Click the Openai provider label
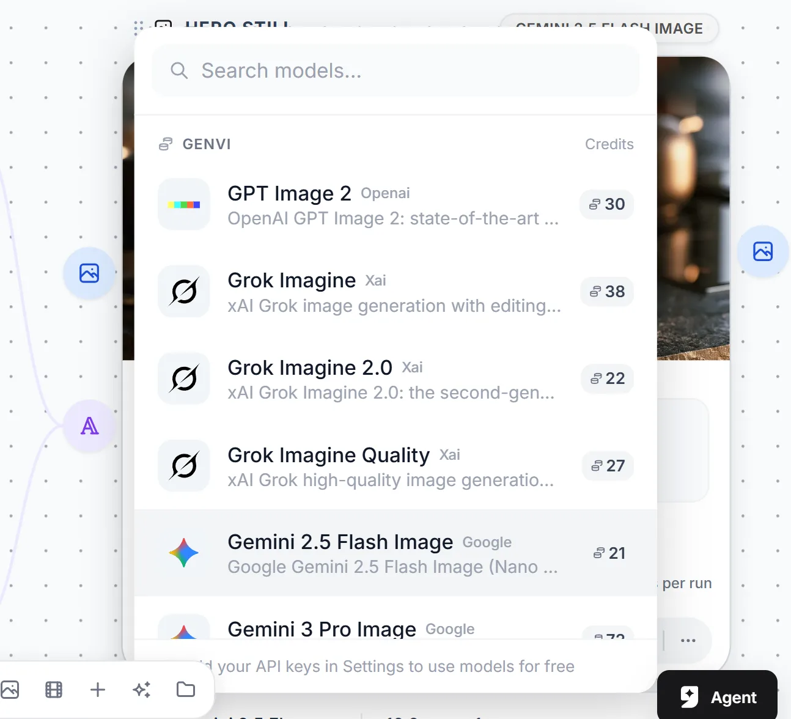This screenshot has width=791, height=719. tap(385, 193)
